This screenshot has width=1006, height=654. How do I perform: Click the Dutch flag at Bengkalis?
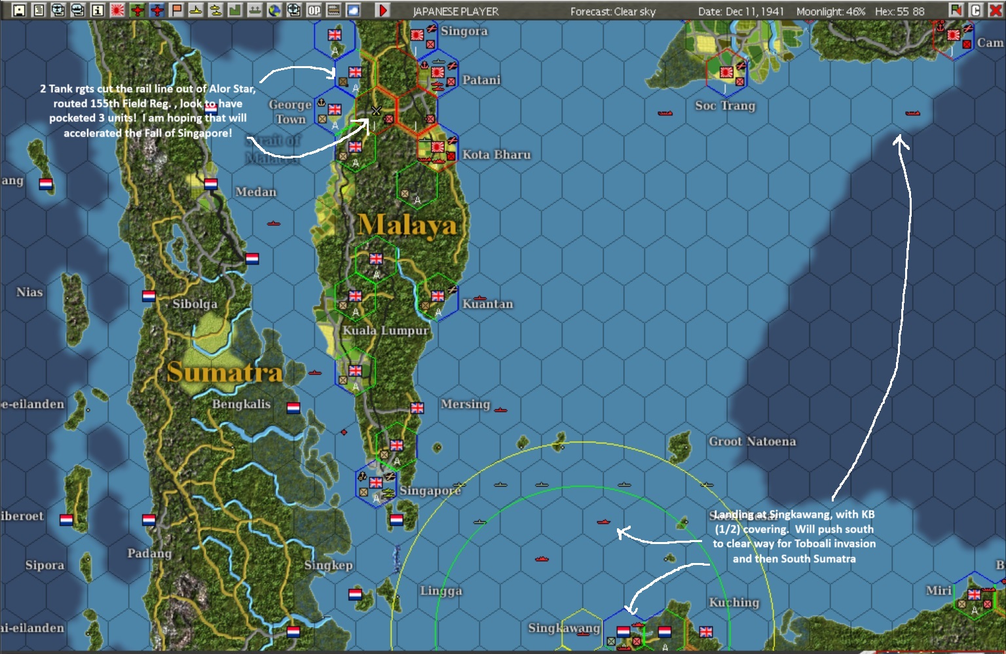[x=293, y=408]
